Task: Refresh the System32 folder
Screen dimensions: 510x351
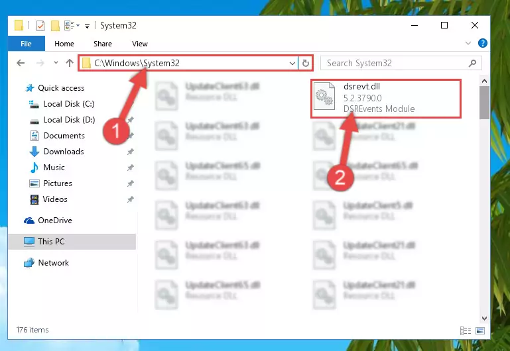Action: (306, 63)
